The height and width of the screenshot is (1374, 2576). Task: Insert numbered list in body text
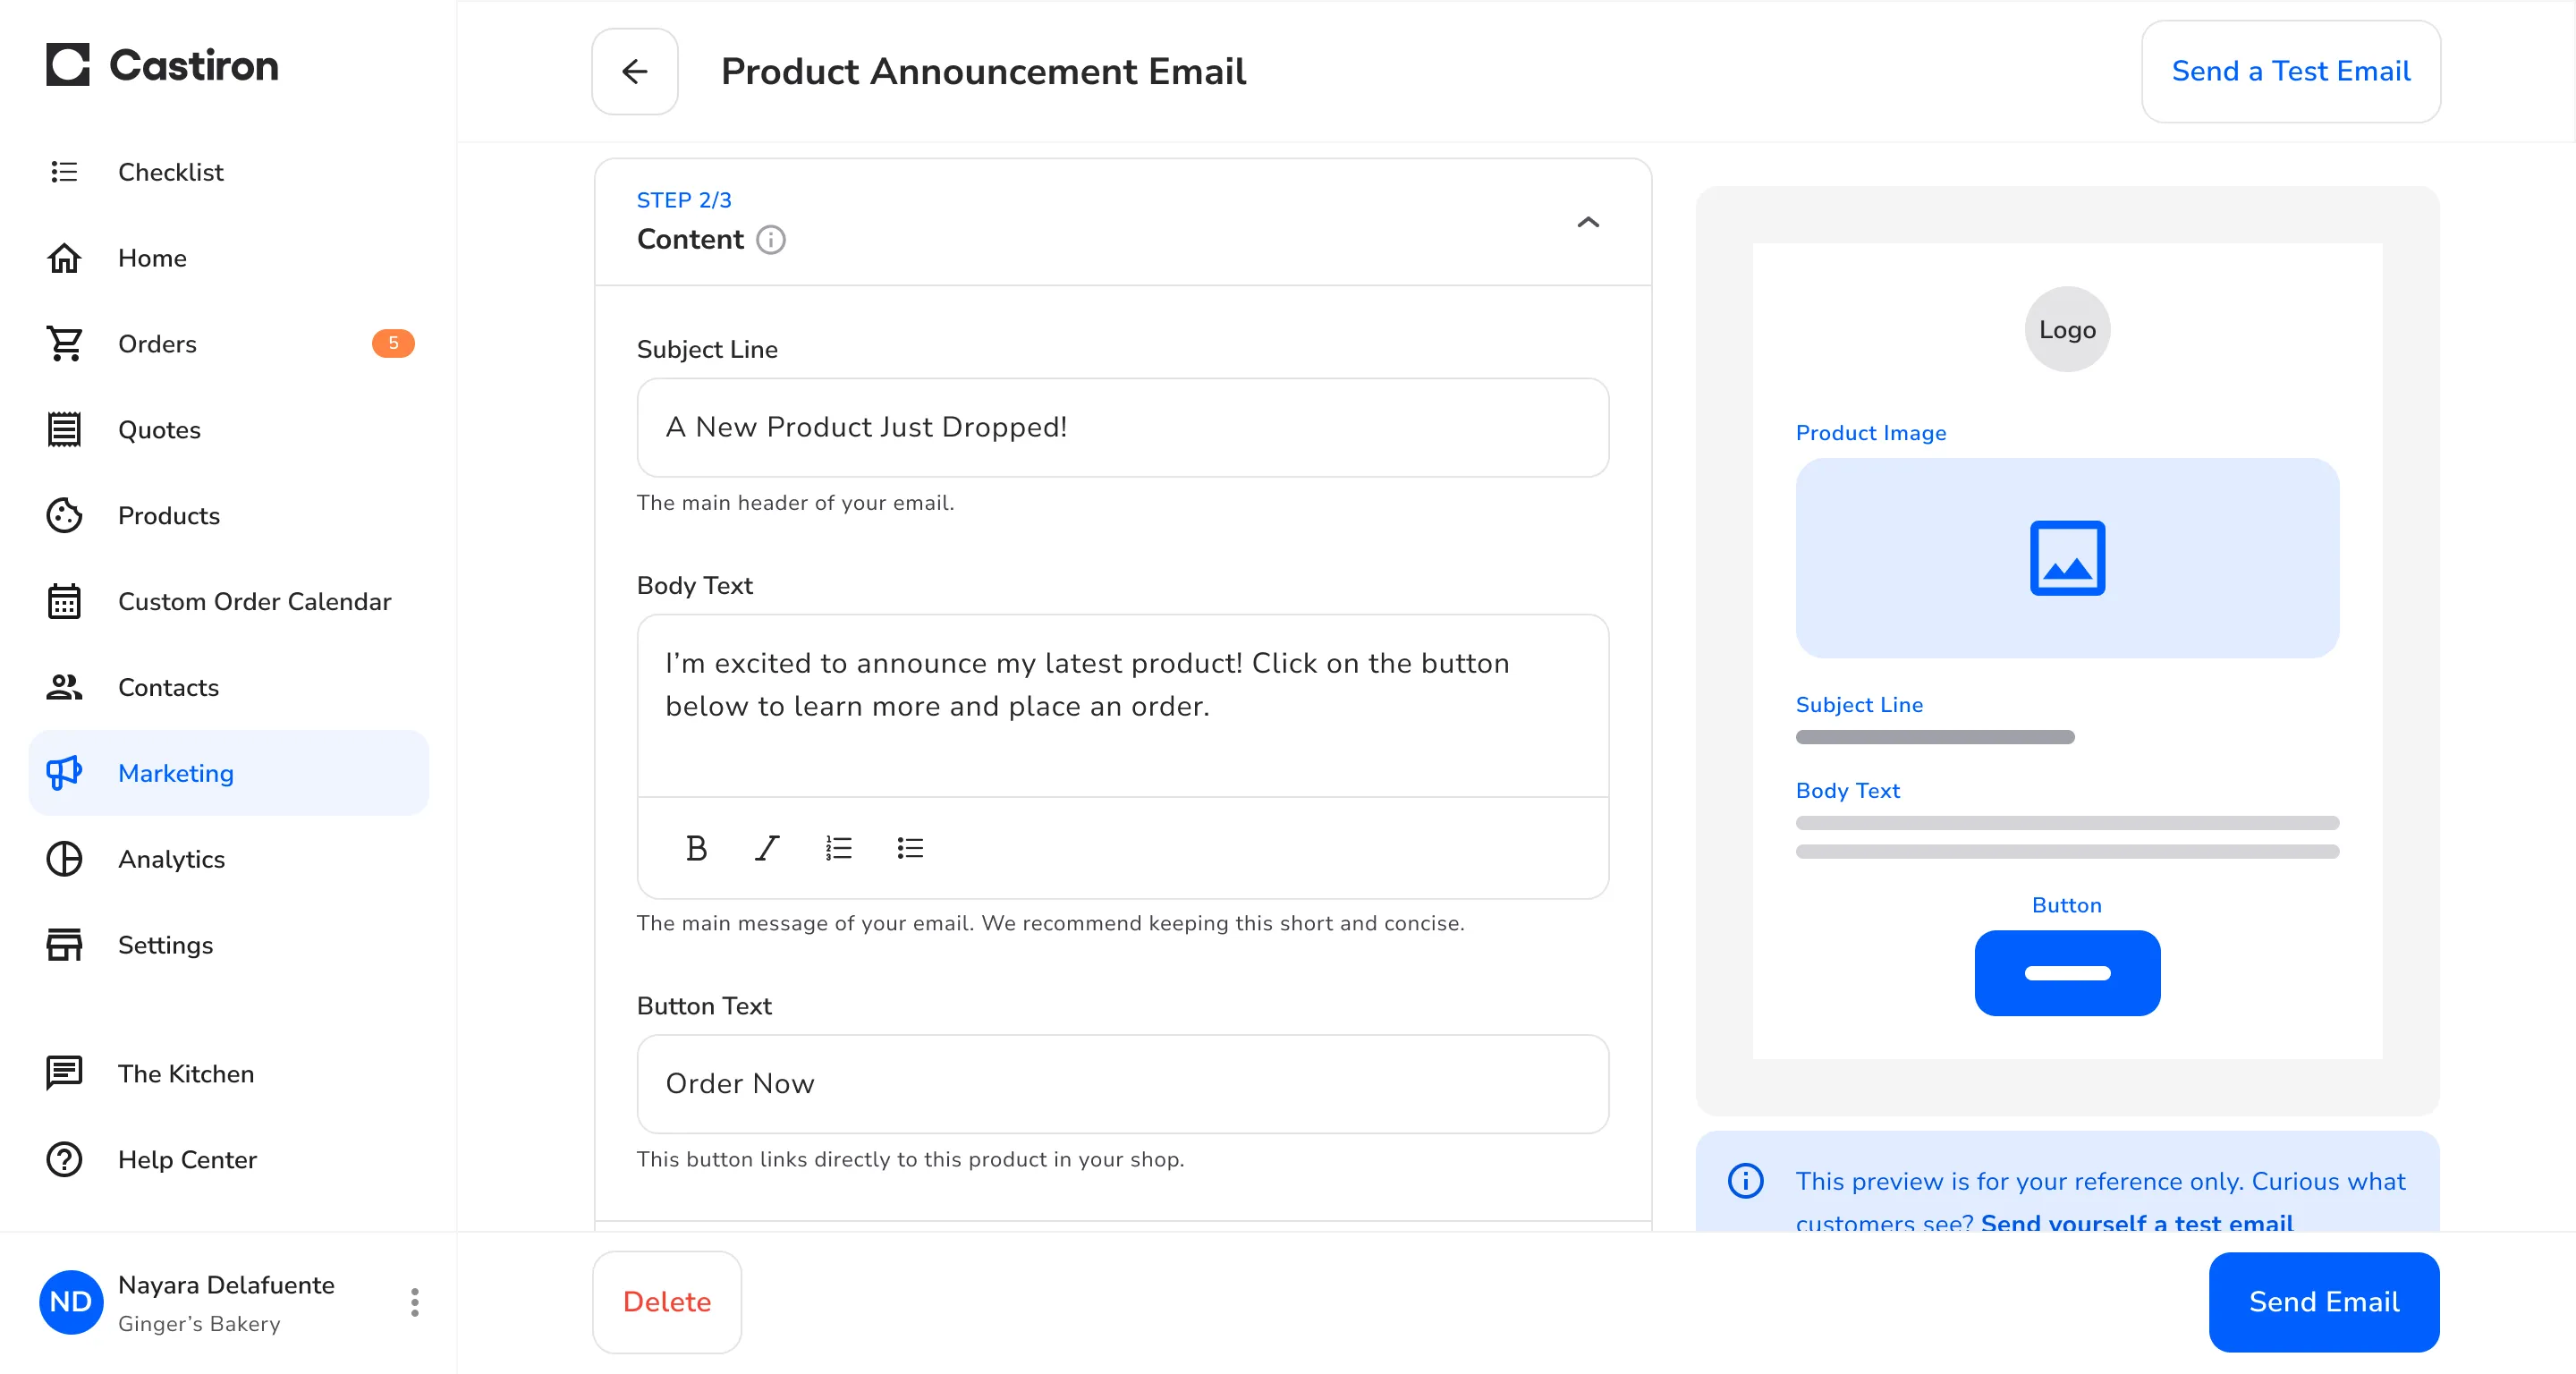click(x=838, y=848)
